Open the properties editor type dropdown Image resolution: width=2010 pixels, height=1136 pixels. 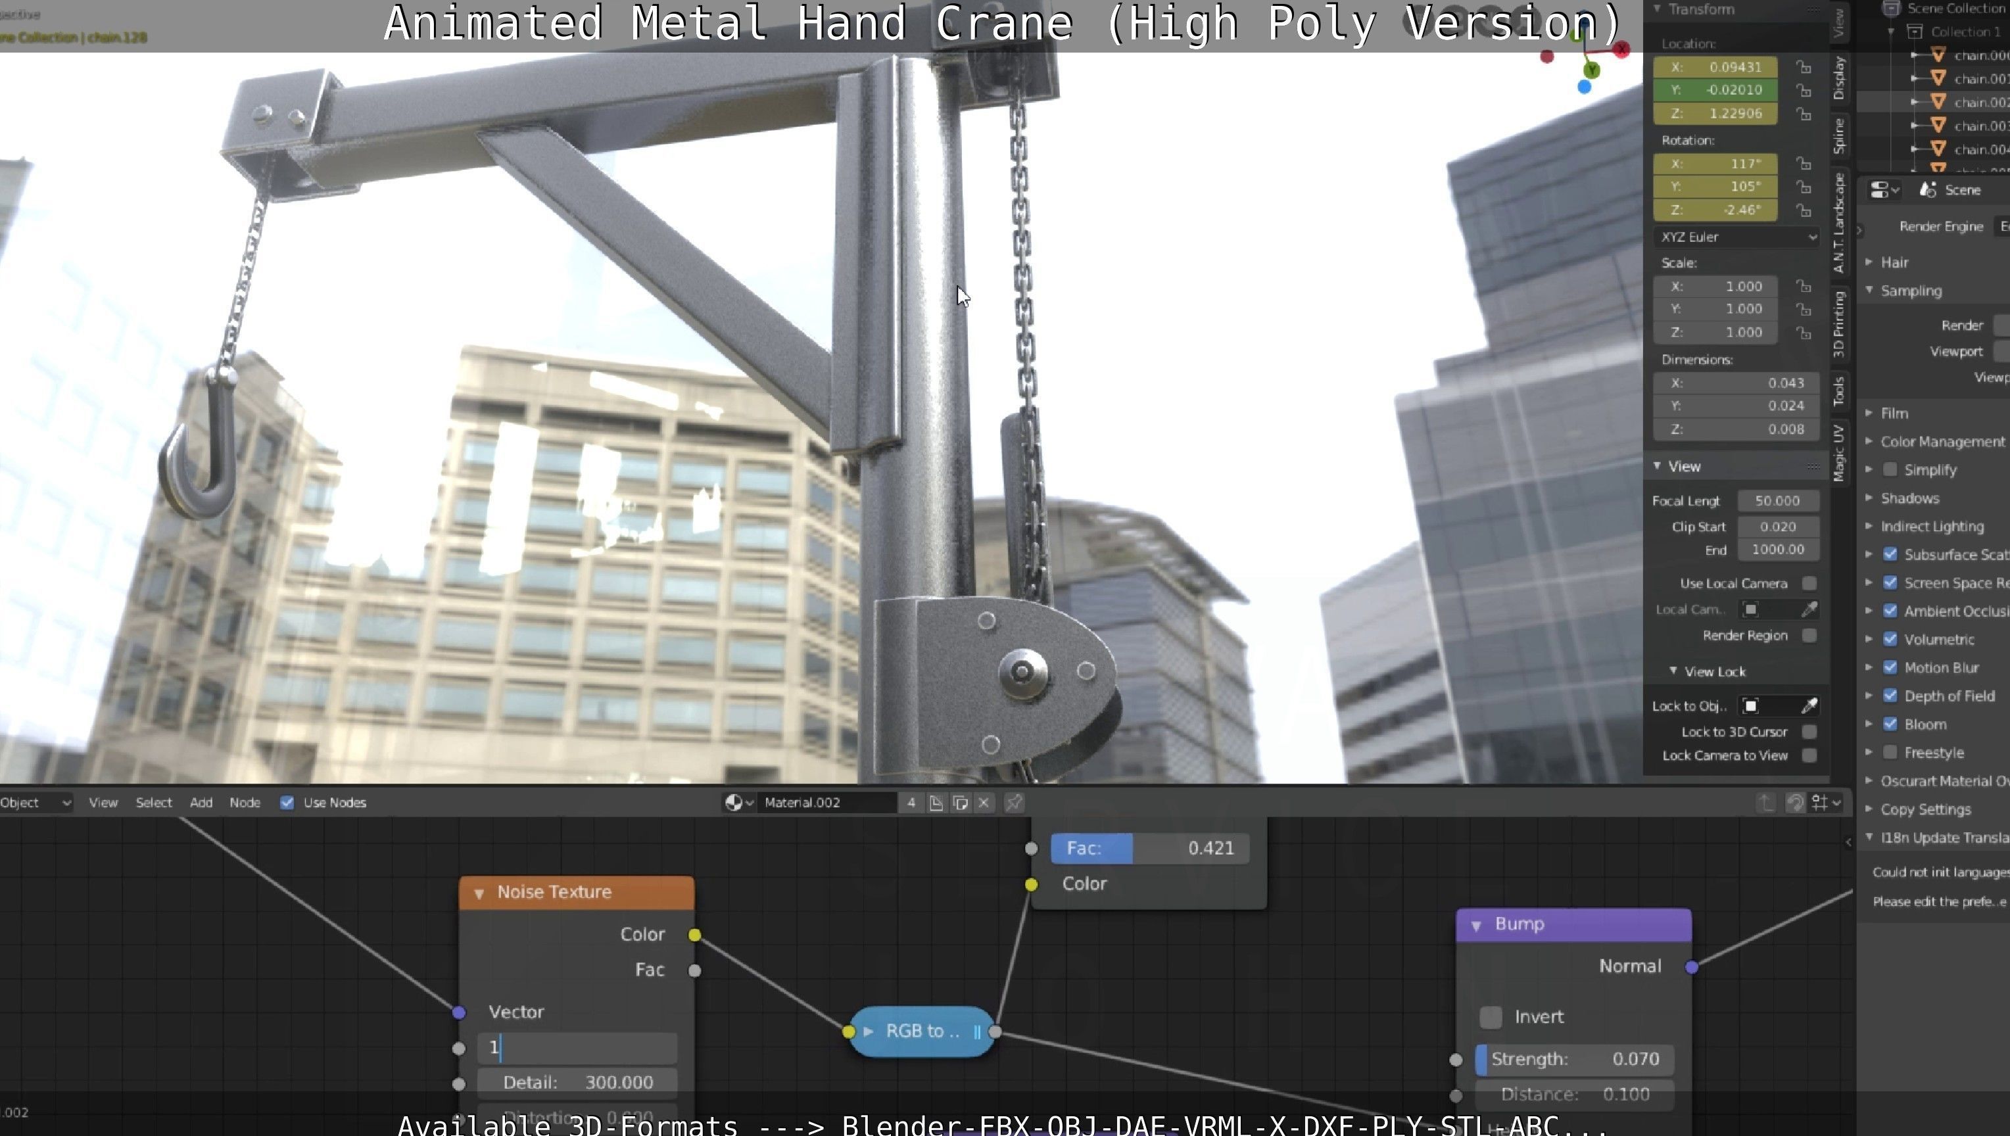[1884, 189]
